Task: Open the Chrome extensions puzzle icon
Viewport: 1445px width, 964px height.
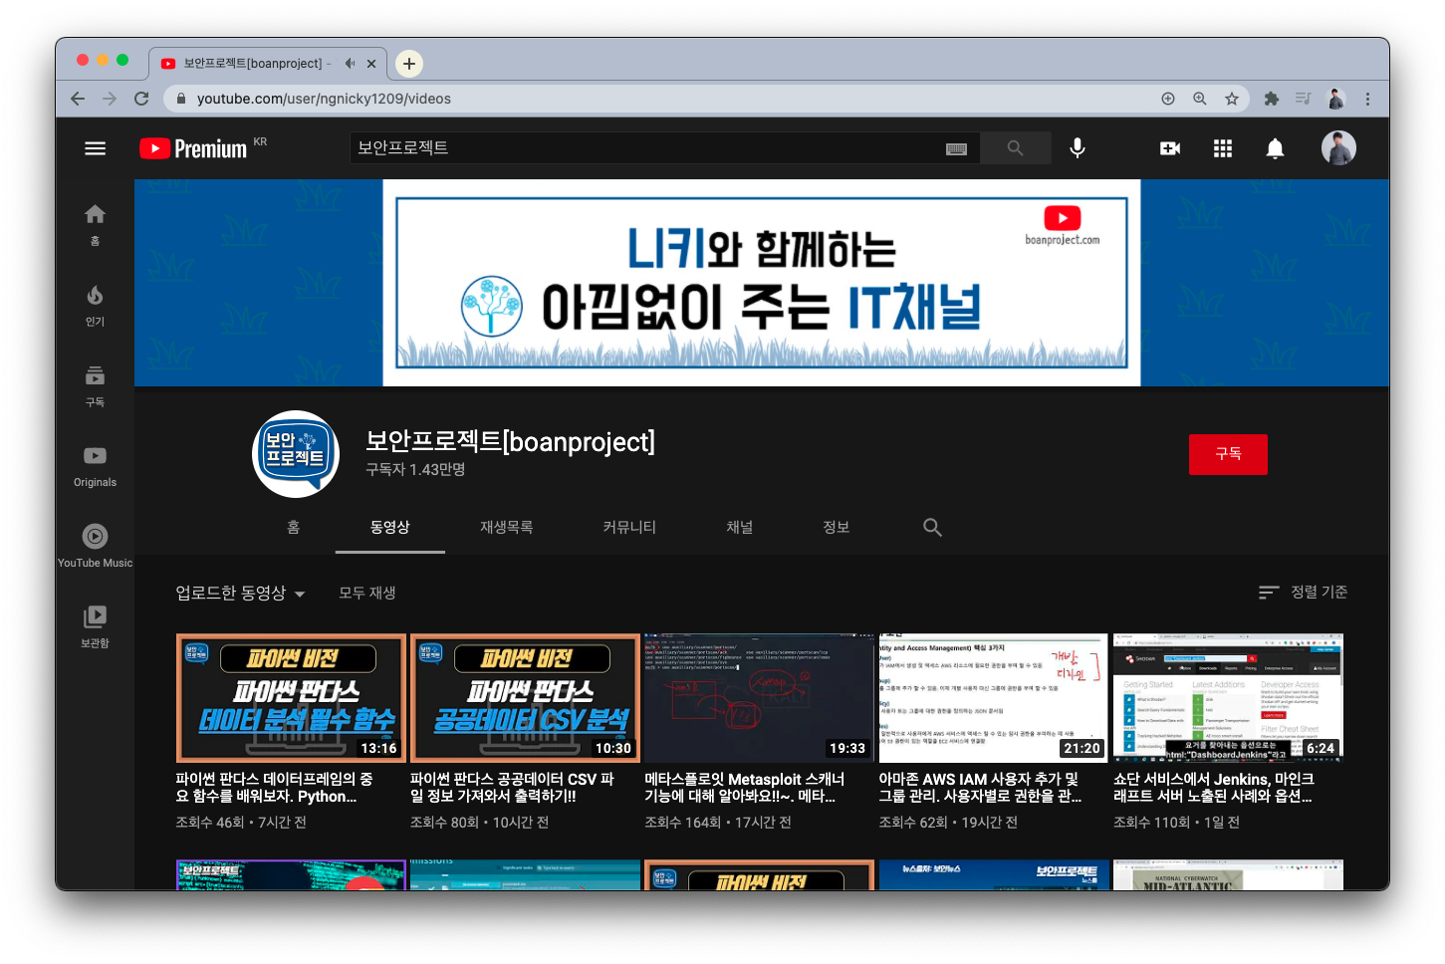Action: 1271,99
